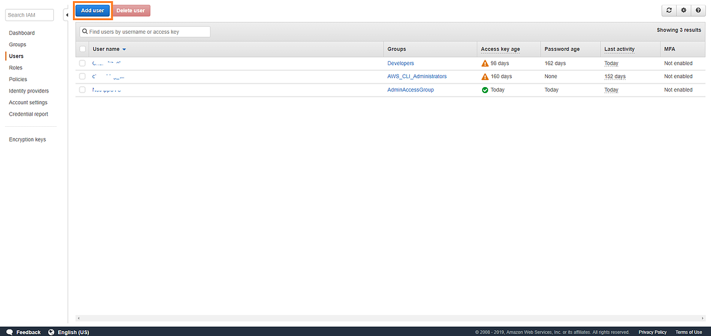Image resolution: width=711 pixels, height=336 pixels.
Task: Open the settings gear icon
Action: point(684,11)
